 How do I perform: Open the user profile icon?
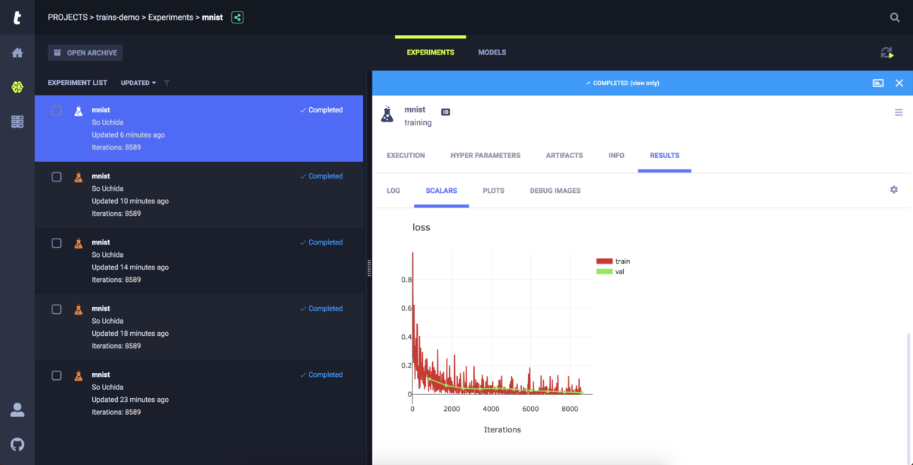click(17, 410)
